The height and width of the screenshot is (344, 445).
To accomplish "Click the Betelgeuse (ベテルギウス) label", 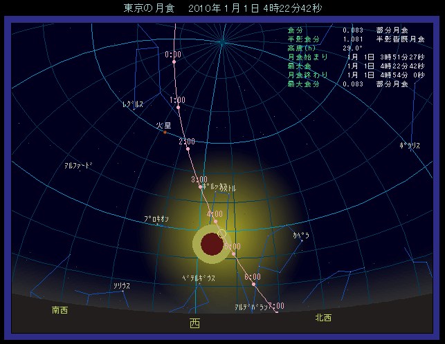I will [199, 278].
